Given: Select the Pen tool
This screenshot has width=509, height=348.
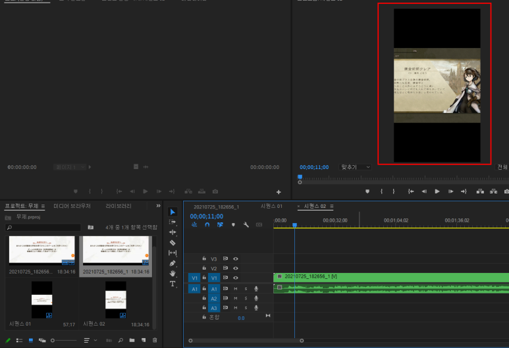Looking at the screenshot, I should click(173, 263).
